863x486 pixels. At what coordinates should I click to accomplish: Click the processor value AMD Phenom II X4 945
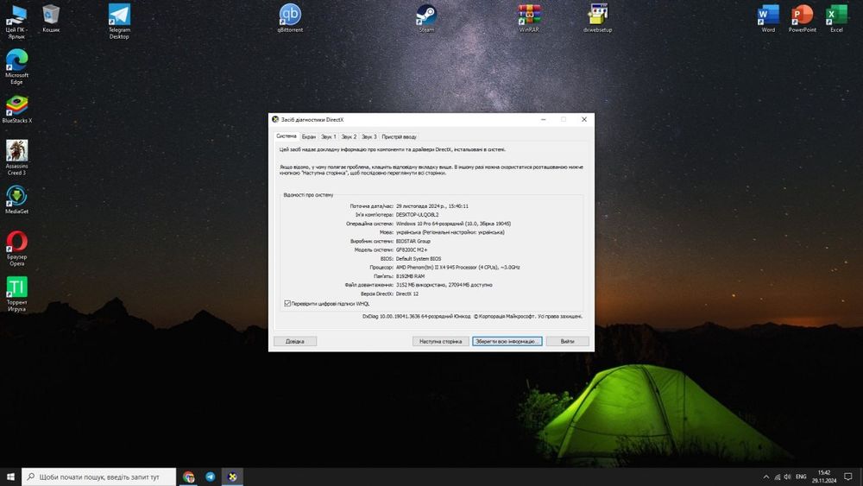click(458, 268)
